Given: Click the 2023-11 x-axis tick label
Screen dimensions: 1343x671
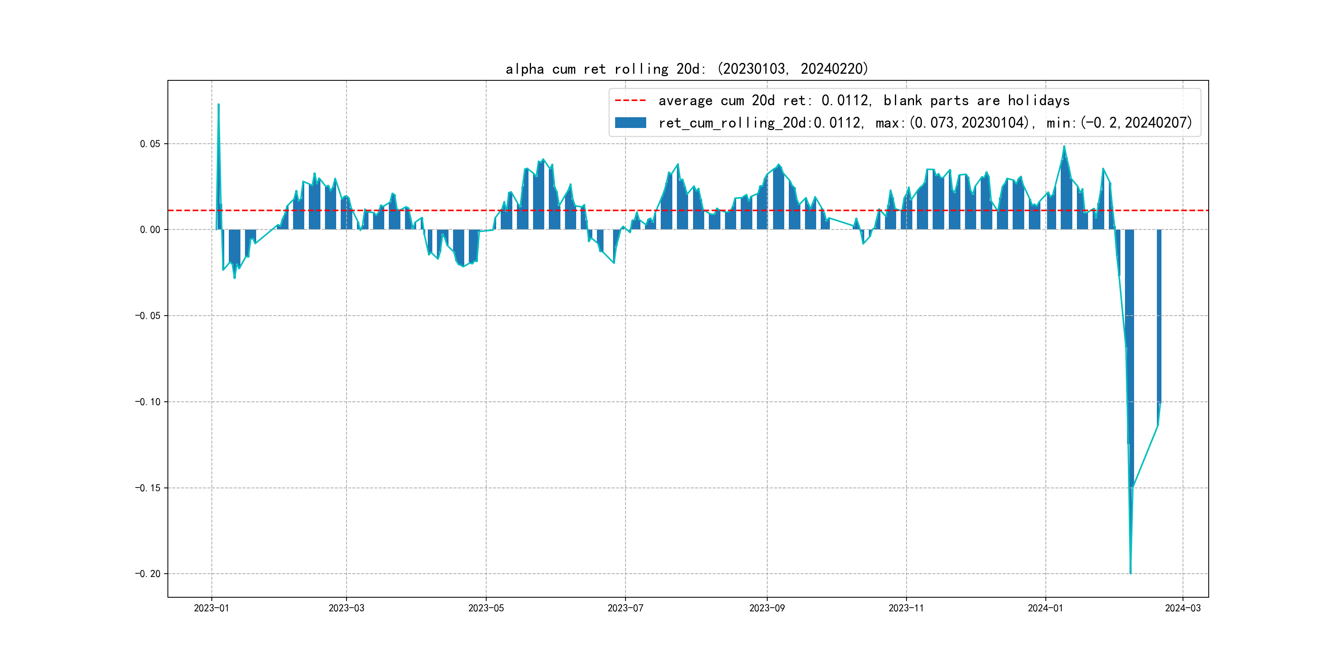Looking at the screenshot, I should click(906, 608).
